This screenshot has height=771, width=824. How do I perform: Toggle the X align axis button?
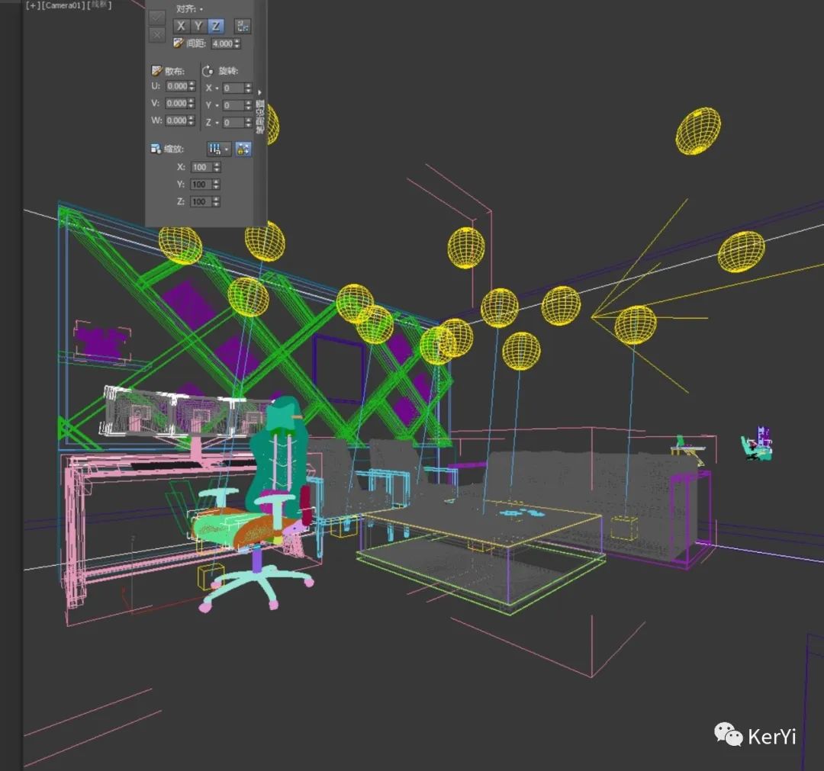click(182, 26)
